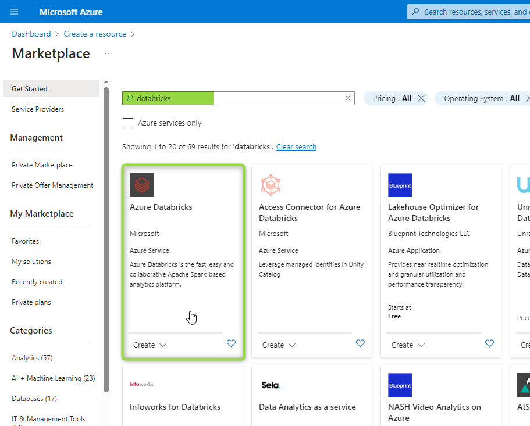This screenshot has height=426, width=530.
Task: Select Get Started in sidebar
Action: 51,88
